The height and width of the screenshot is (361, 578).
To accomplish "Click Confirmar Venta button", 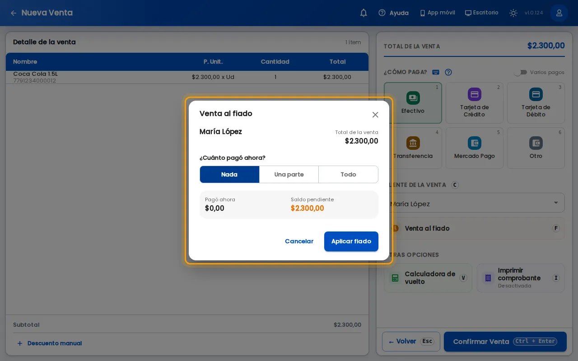I will (x=505, y=342).
